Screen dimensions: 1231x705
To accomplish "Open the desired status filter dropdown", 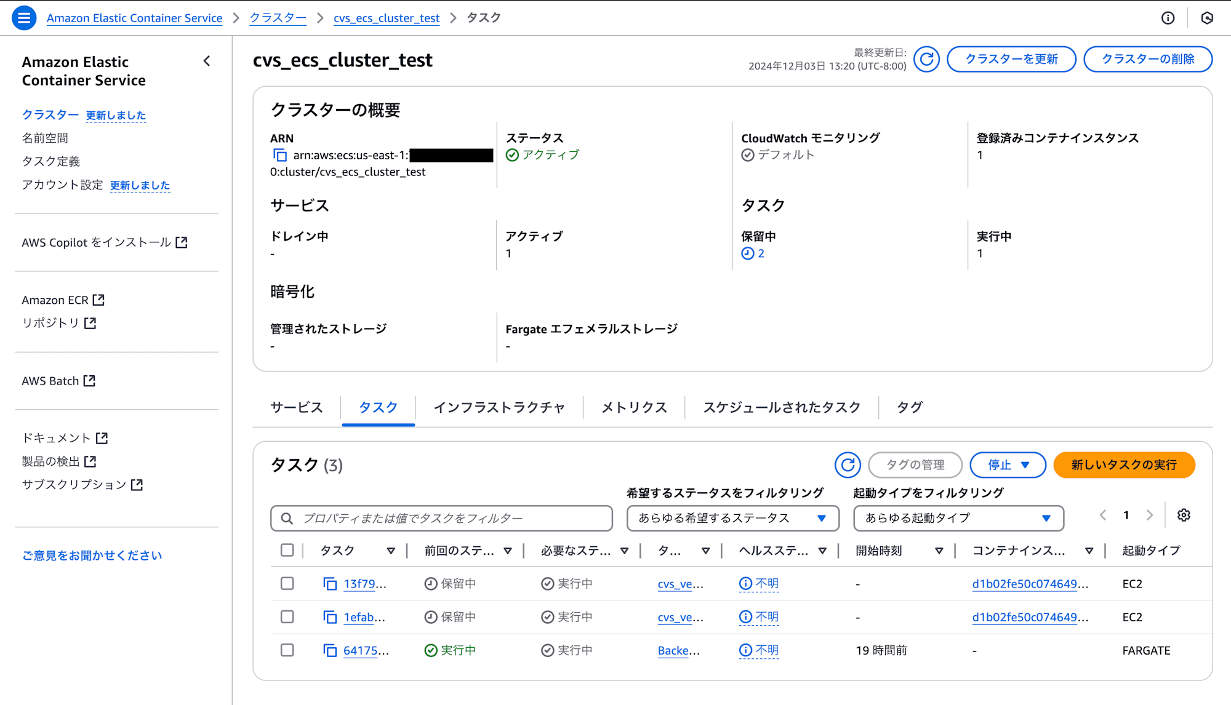I will [732, 519].
